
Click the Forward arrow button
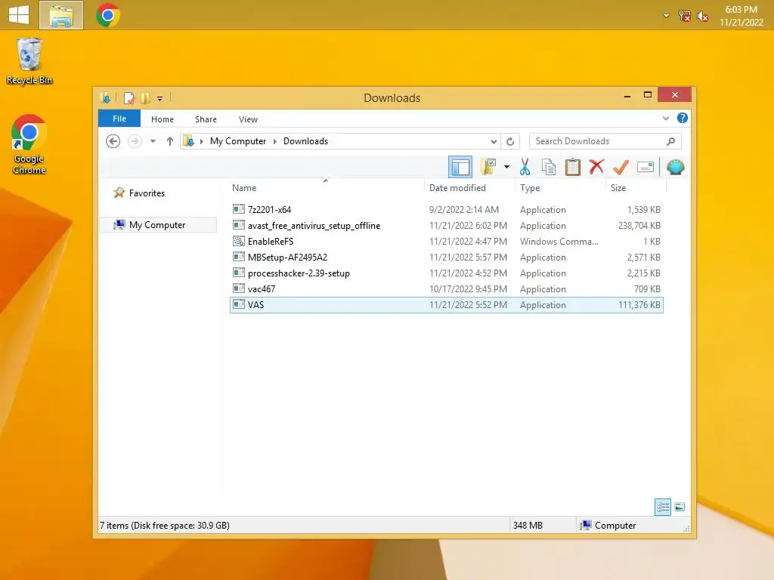[x=135, y=141]
